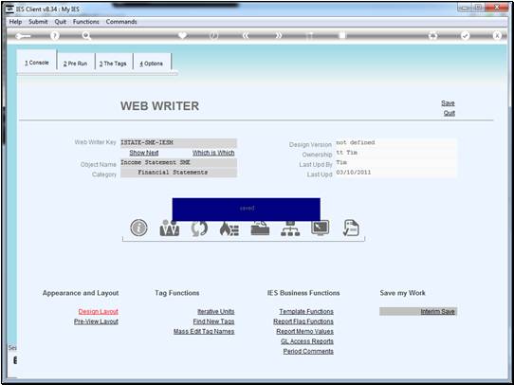
Task: Click the info circle icon below the saved banner
Action: coord(138,228)
